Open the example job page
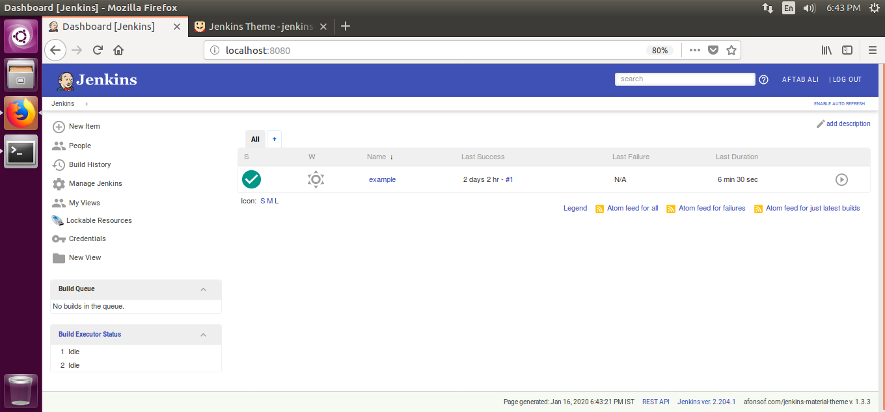 (382, 179)
